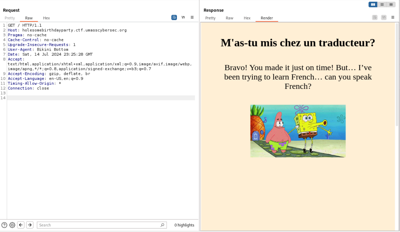Viewport: 400px width, 232px height.
Task: Switch Request view to Pretty tab
Action: coord(10,18)
